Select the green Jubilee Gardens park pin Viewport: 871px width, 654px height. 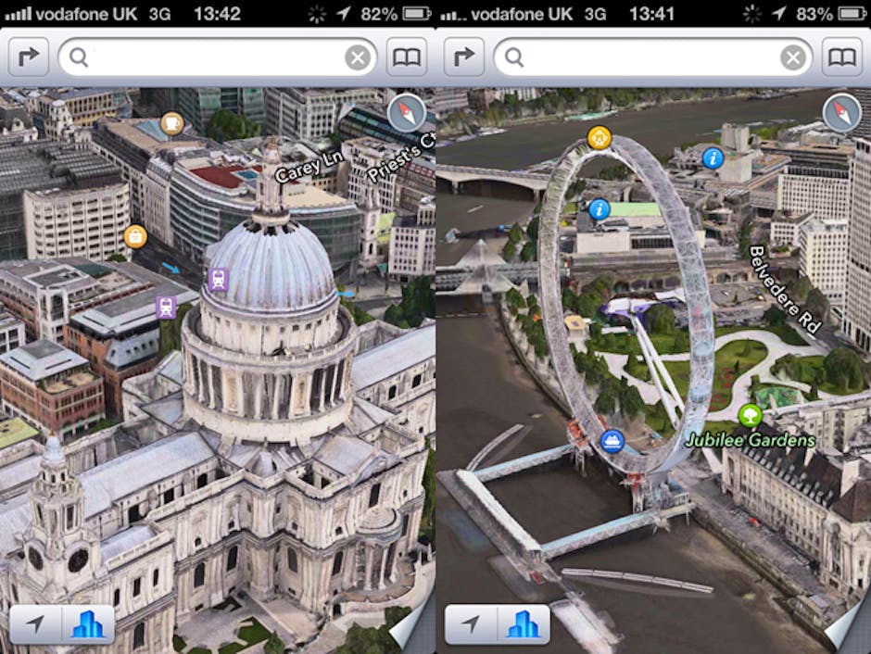coord(750,414)
